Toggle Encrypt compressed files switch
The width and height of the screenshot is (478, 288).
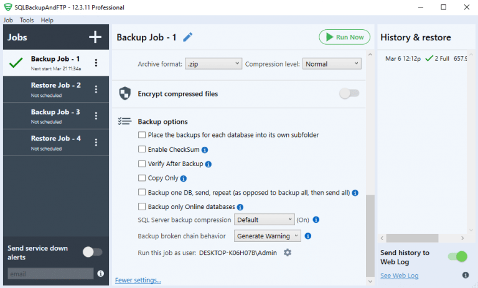coord(349,93)
